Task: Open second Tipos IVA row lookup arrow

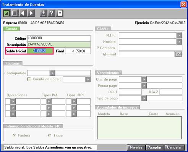Action: click(x=49, y=107)
